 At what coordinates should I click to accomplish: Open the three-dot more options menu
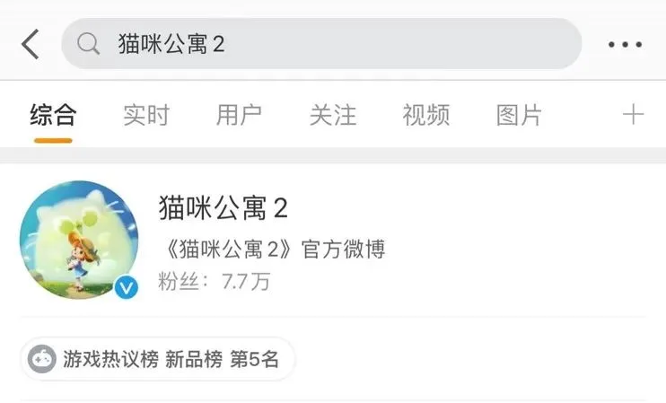tap(625, 44)
